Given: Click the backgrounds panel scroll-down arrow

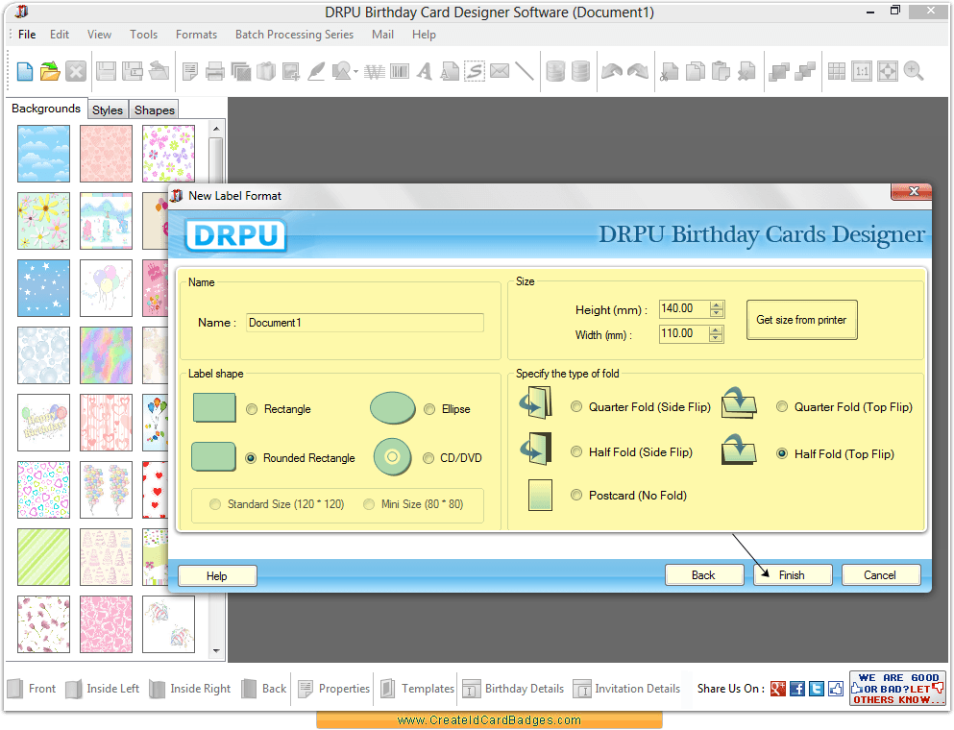Looking at the screenshot, I should (216, 651).
